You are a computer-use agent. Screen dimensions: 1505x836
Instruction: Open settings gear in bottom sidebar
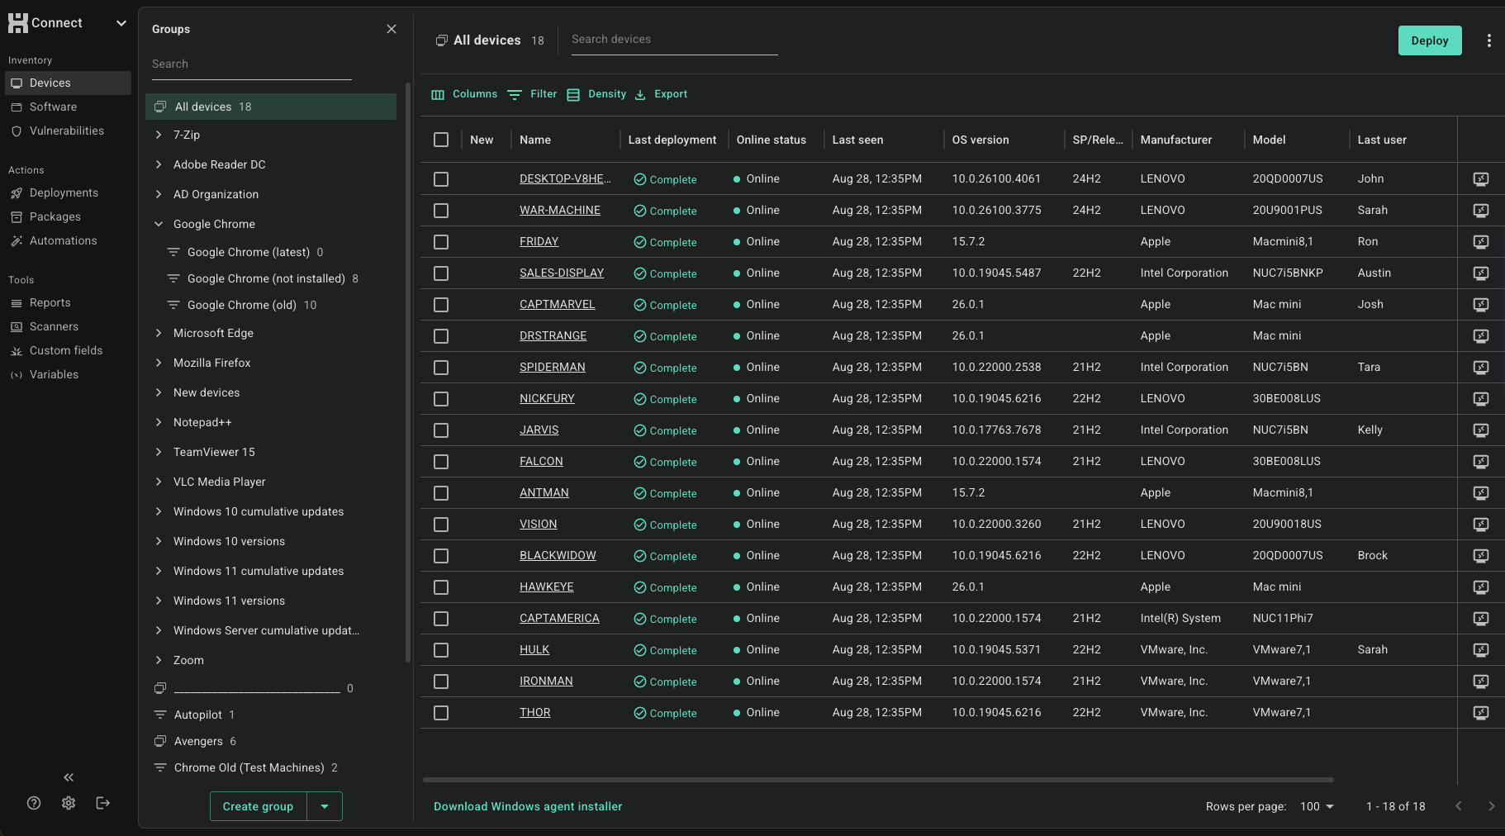pos(69,803)
